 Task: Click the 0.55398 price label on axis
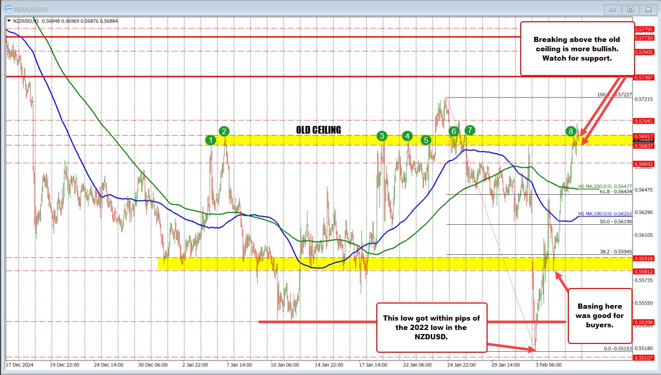644,322
